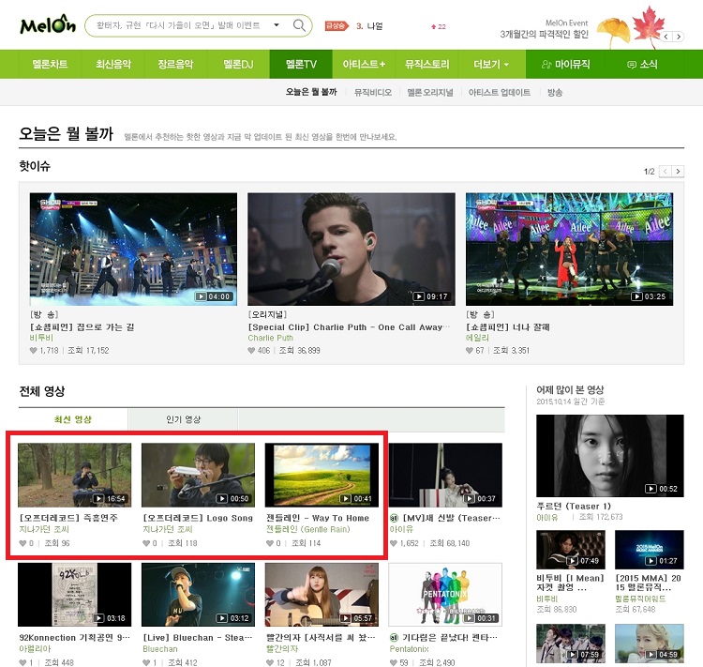Play 푸르던 Teaser 1 아이유 thumbnail
The image size is (703, 667).
pos(610,456)
